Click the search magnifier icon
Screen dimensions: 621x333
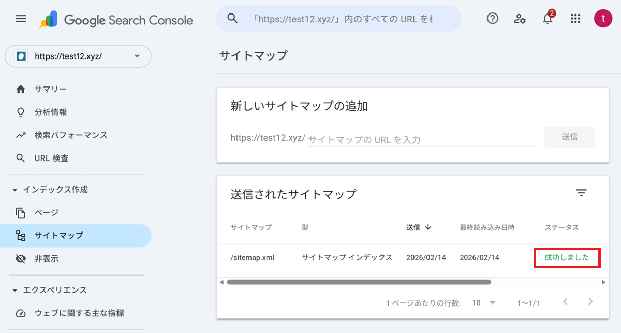[x=233, y=19]
